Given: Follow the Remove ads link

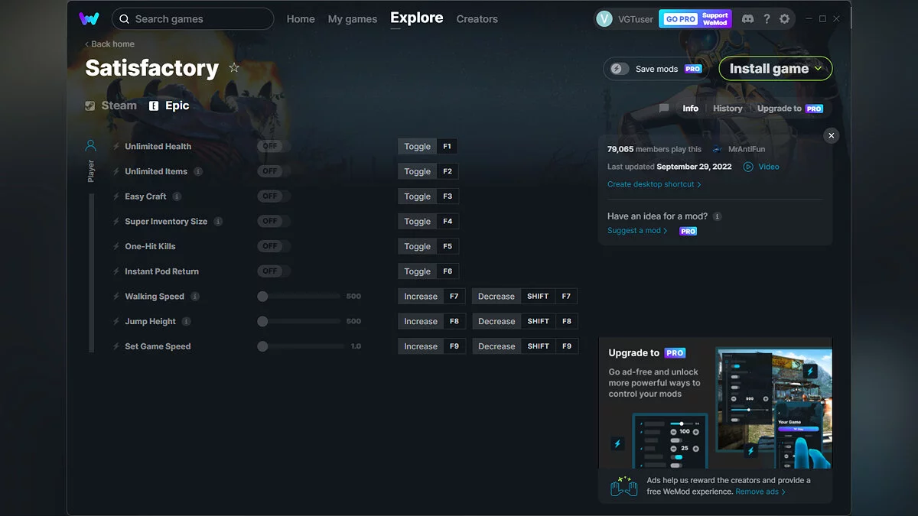Looking at the screenshot, I should (x=760, y=492).
